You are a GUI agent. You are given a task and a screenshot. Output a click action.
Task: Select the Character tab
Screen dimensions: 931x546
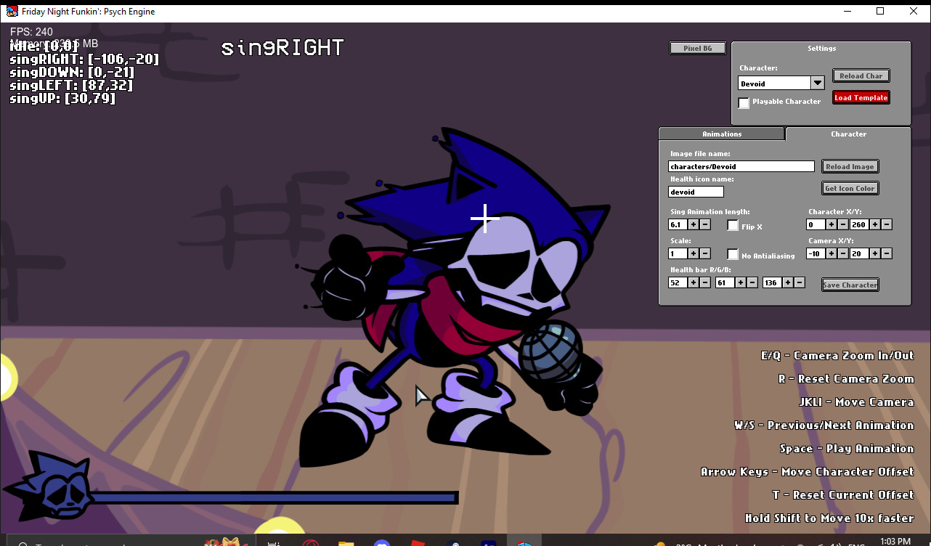[848, 134]
